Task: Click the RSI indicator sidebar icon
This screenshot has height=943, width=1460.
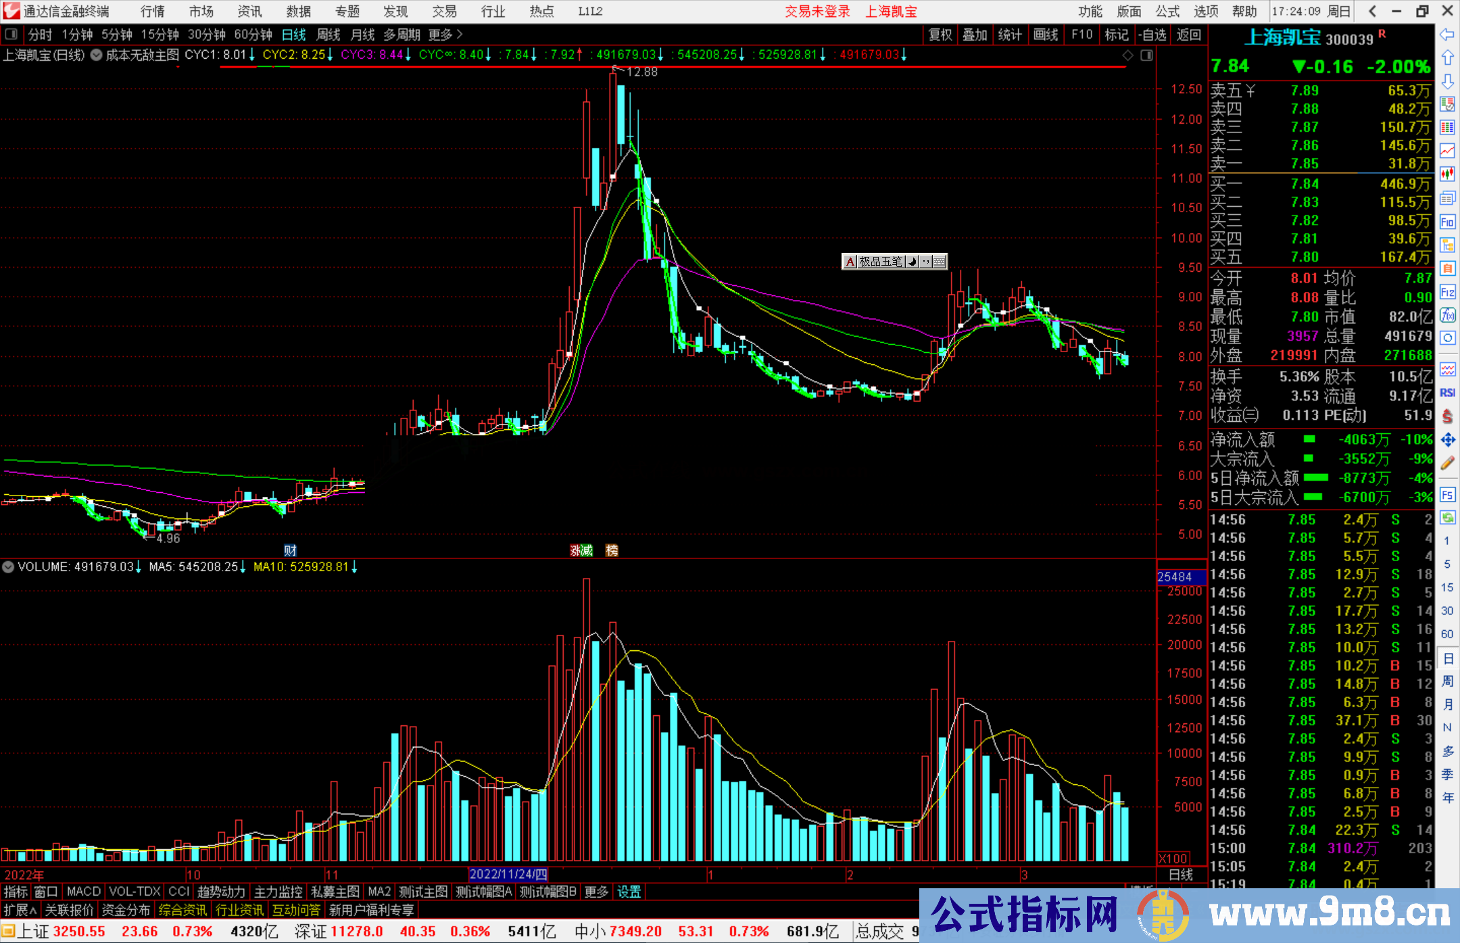Action: coord(1447,393)
